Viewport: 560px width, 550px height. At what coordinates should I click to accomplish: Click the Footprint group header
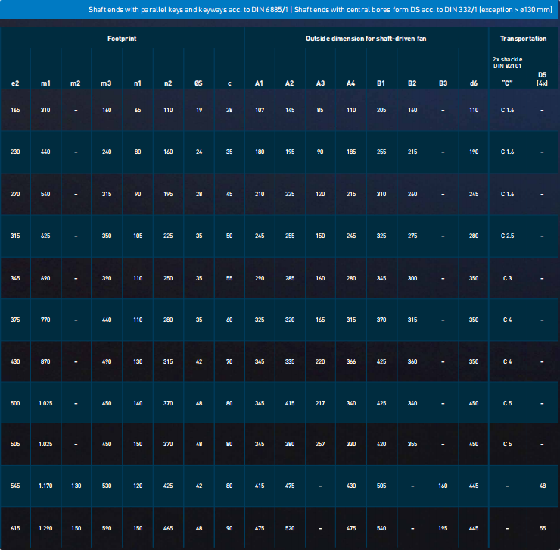122,37
